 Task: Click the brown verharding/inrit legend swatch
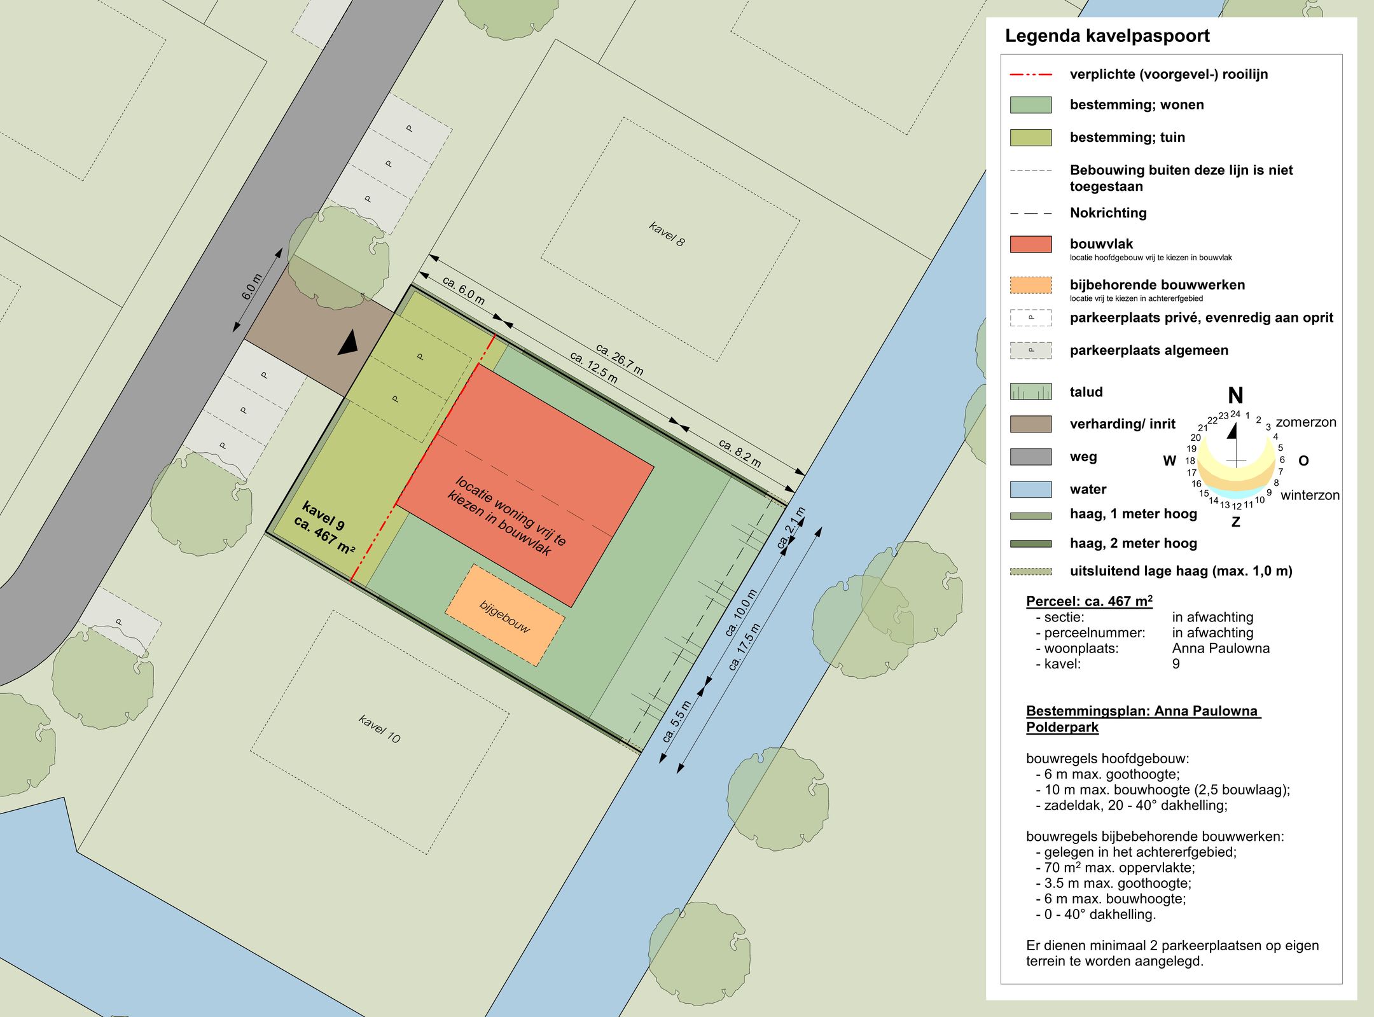[1030, 424]
